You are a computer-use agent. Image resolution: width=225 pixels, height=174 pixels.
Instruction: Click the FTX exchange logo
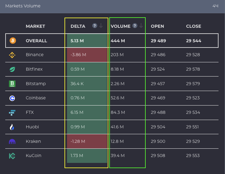pos(12,113)
